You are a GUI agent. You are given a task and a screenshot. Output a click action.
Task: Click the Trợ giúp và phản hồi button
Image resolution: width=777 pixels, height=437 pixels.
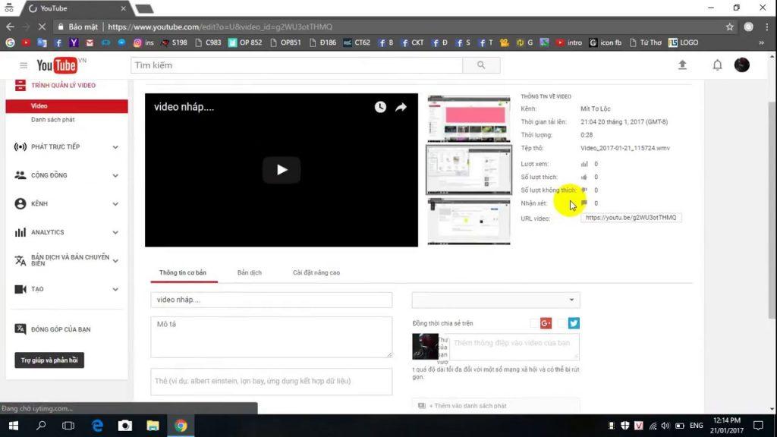pyautogui.click(x=49, y=362)
